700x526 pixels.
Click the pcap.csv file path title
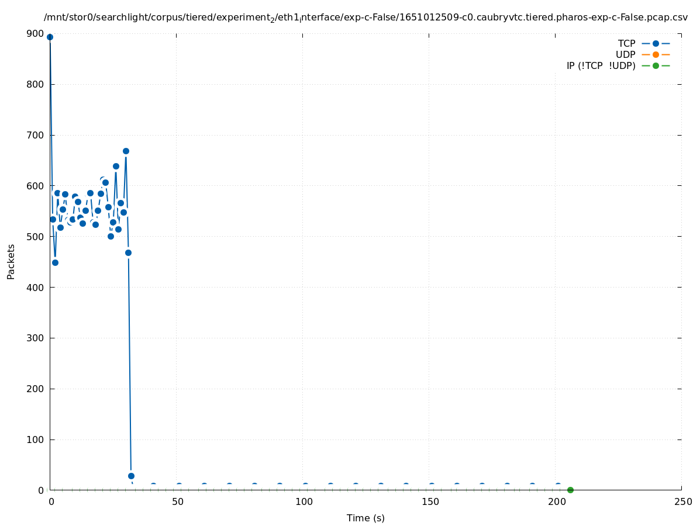(x=365, y=18)
